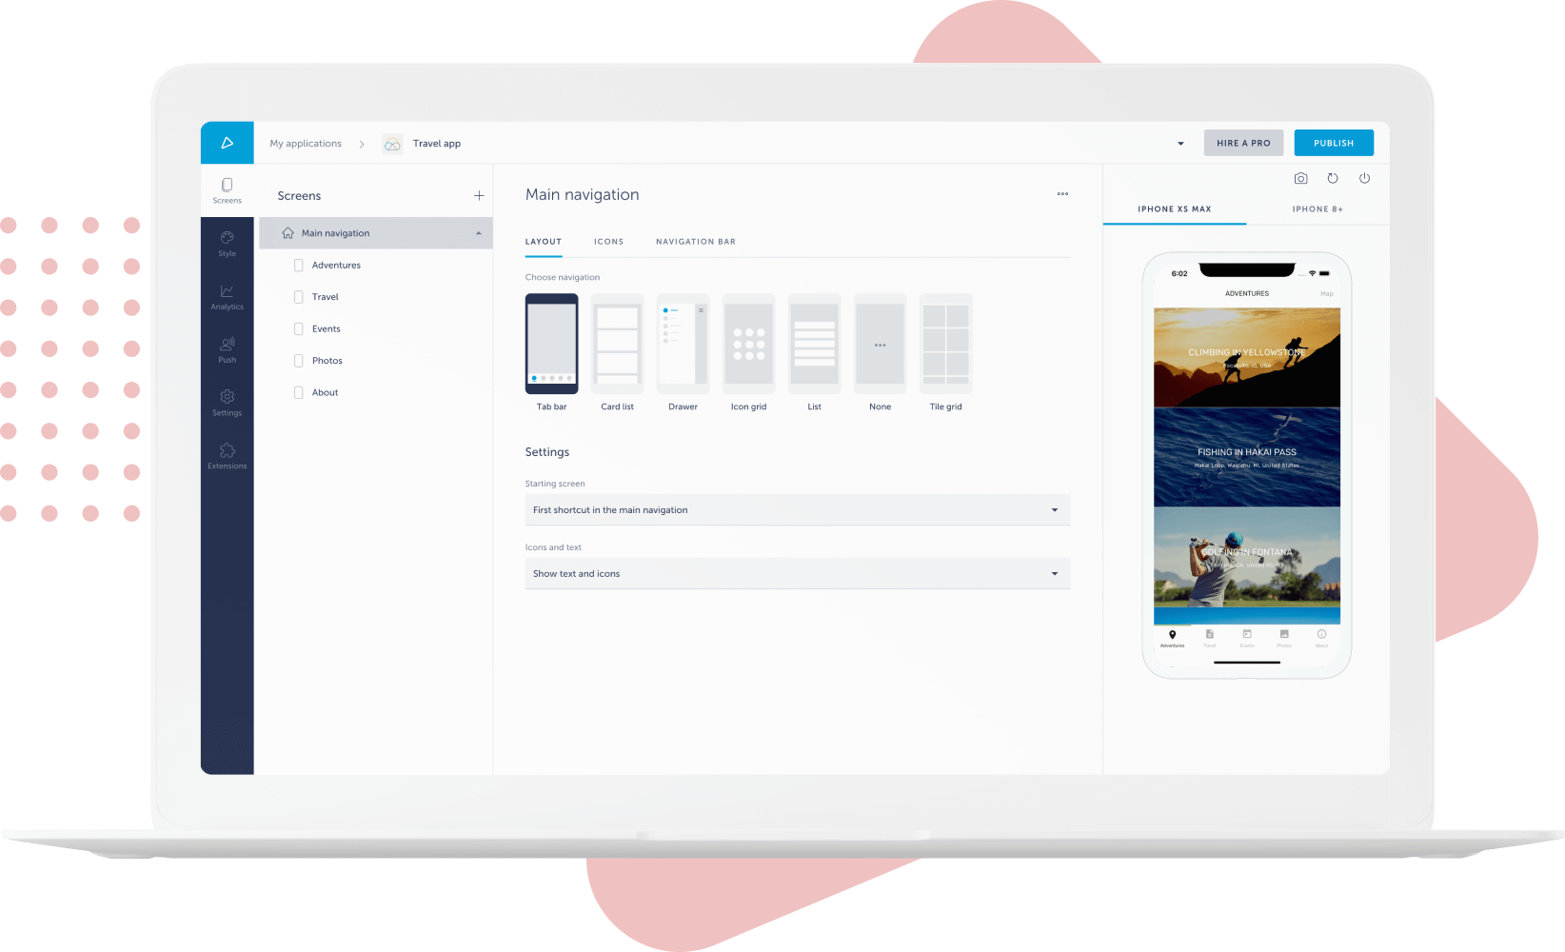Open the Settings sidebar section
The width and height of the screenshot is (1565, 952).
[227, 403]
